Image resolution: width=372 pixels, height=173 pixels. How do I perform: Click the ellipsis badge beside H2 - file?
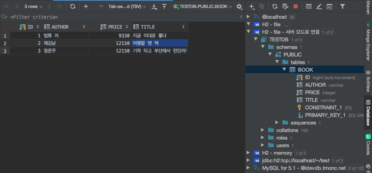tap(286, 24)
